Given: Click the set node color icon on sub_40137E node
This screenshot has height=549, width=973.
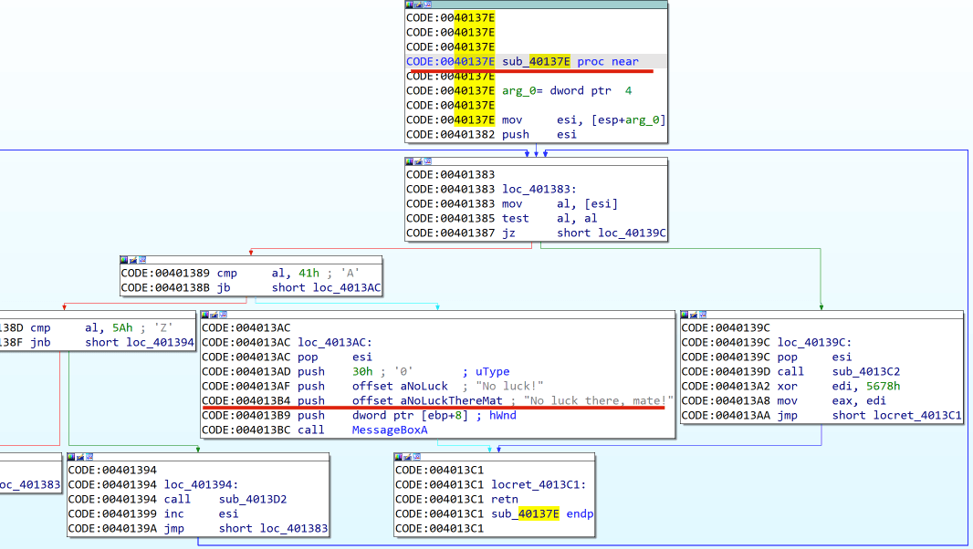Looking at the screenshot, I should (x=409, y=5).
